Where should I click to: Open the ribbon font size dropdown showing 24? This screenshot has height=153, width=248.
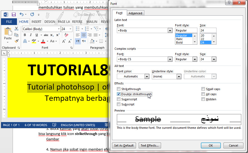pos(70,29)
